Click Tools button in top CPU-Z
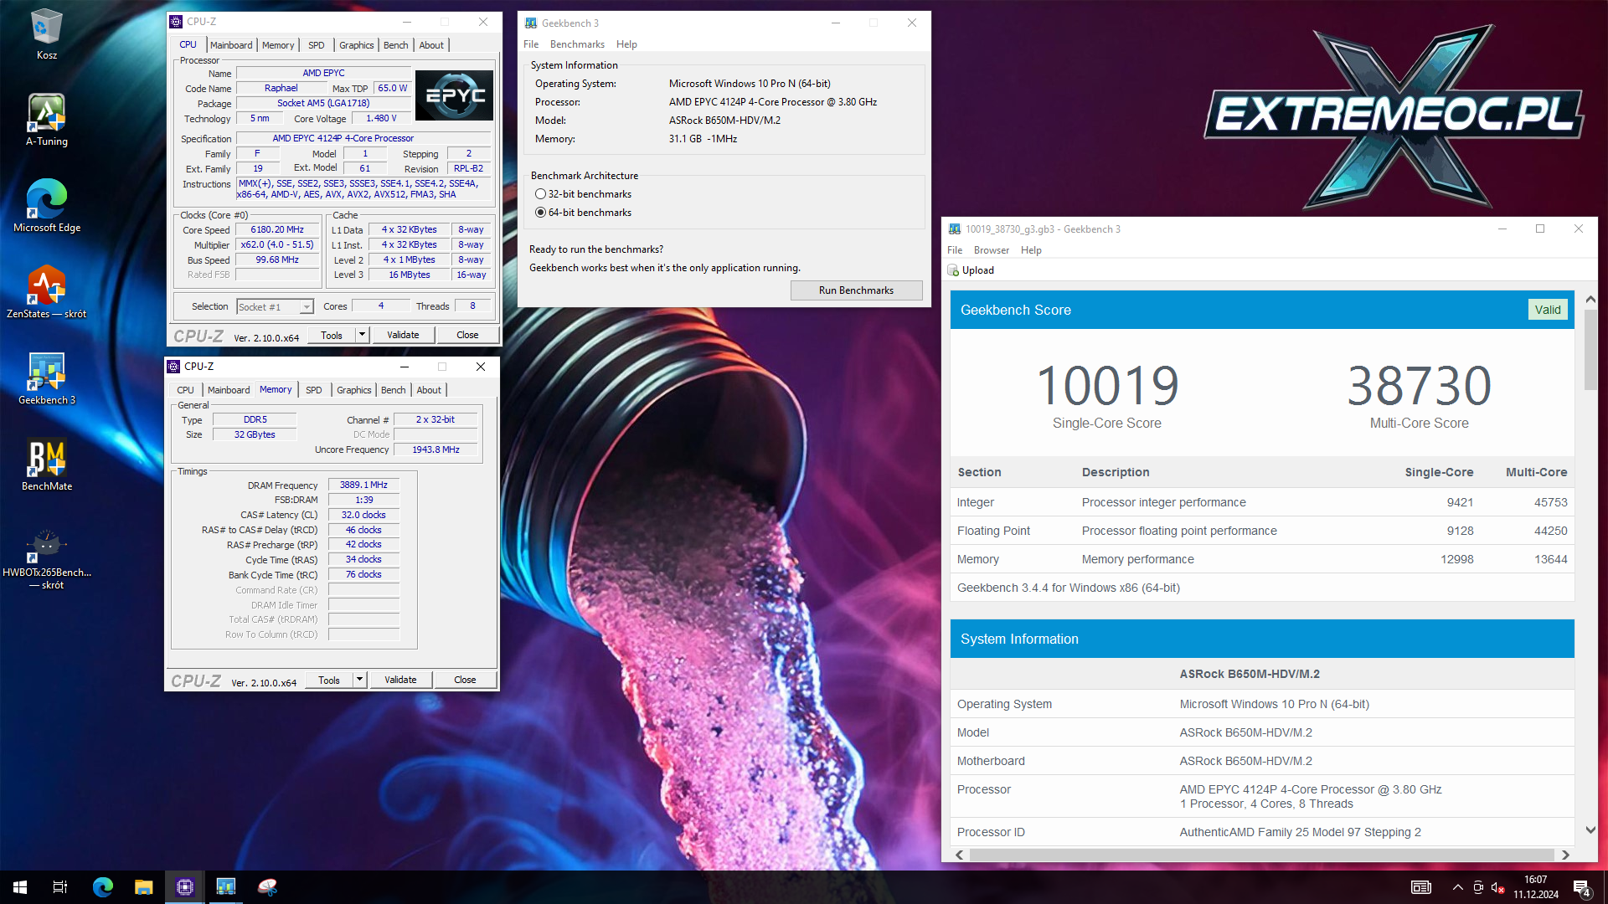Image resolution: width=1608 pixels, height=904 pixels. click(332, 335)
